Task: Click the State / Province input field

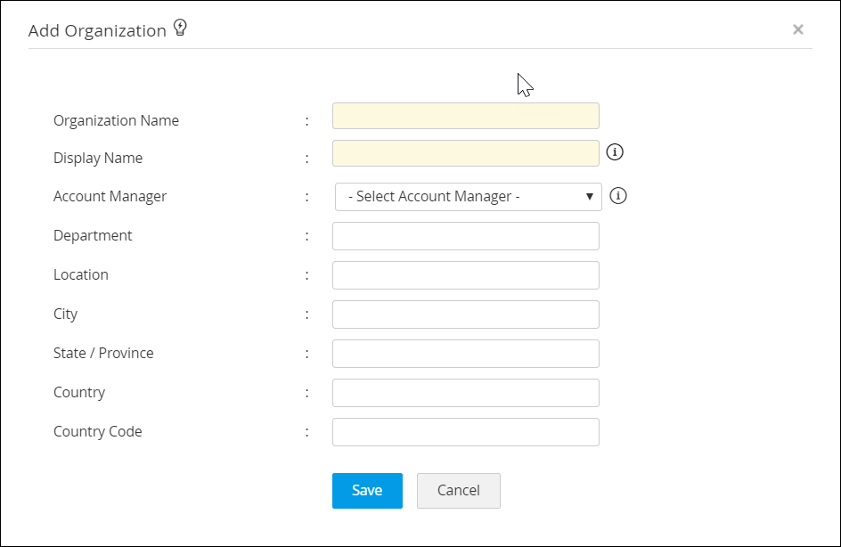Action: pyautogui.click(x=465, y=354)
